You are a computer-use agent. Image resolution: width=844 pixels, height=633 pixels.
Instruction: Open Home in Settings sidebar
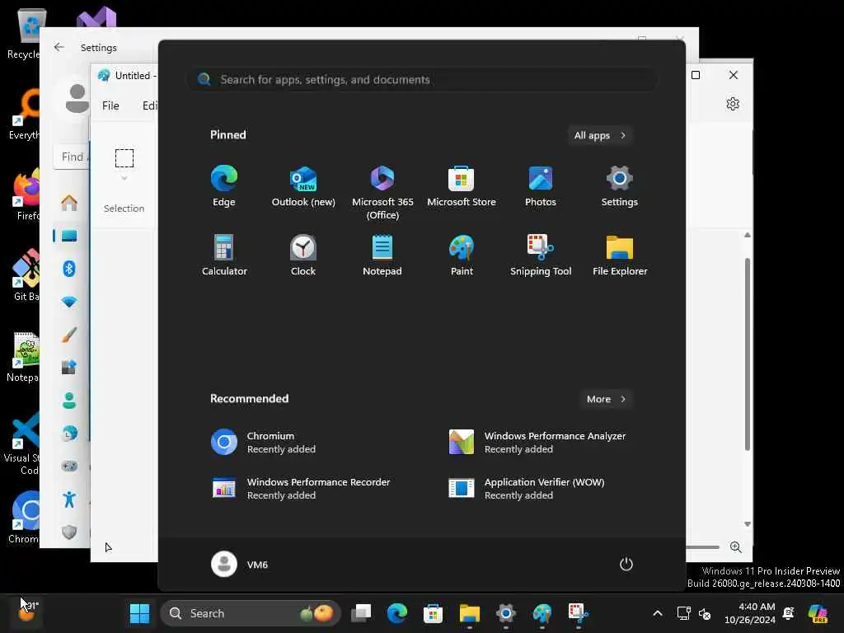tap(69, 203)
